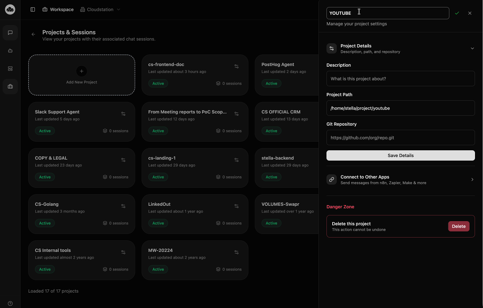Collapse the Project Details section chevron
The height and width of the screenshot is (308, 483).
tap(472, 48)
